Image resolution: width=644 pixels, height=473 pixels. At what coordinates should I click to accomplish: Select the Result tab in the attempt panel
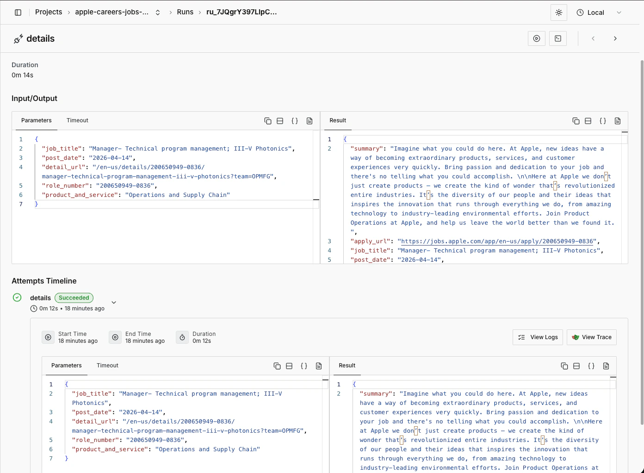coord(347,366)
